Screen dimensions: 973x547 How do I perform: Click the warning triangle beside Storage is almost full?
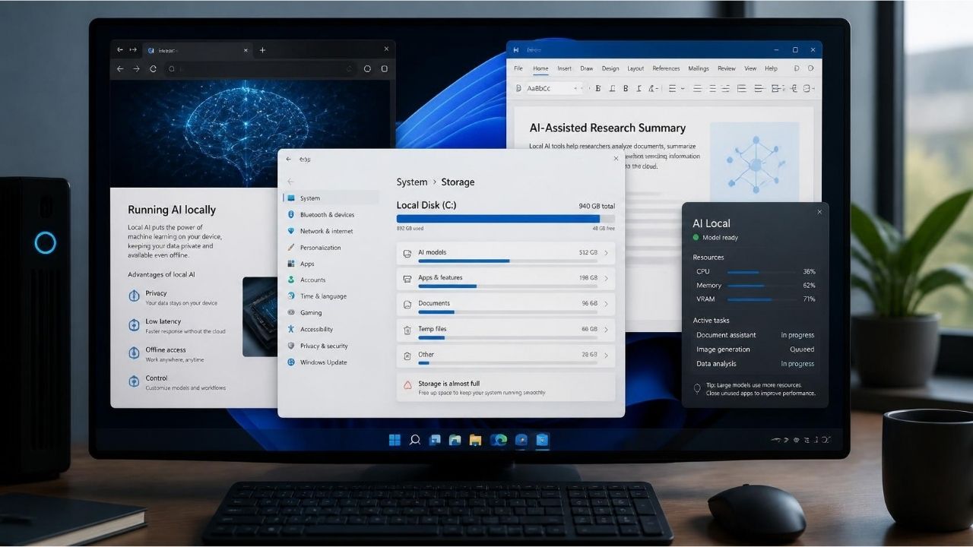407,385
